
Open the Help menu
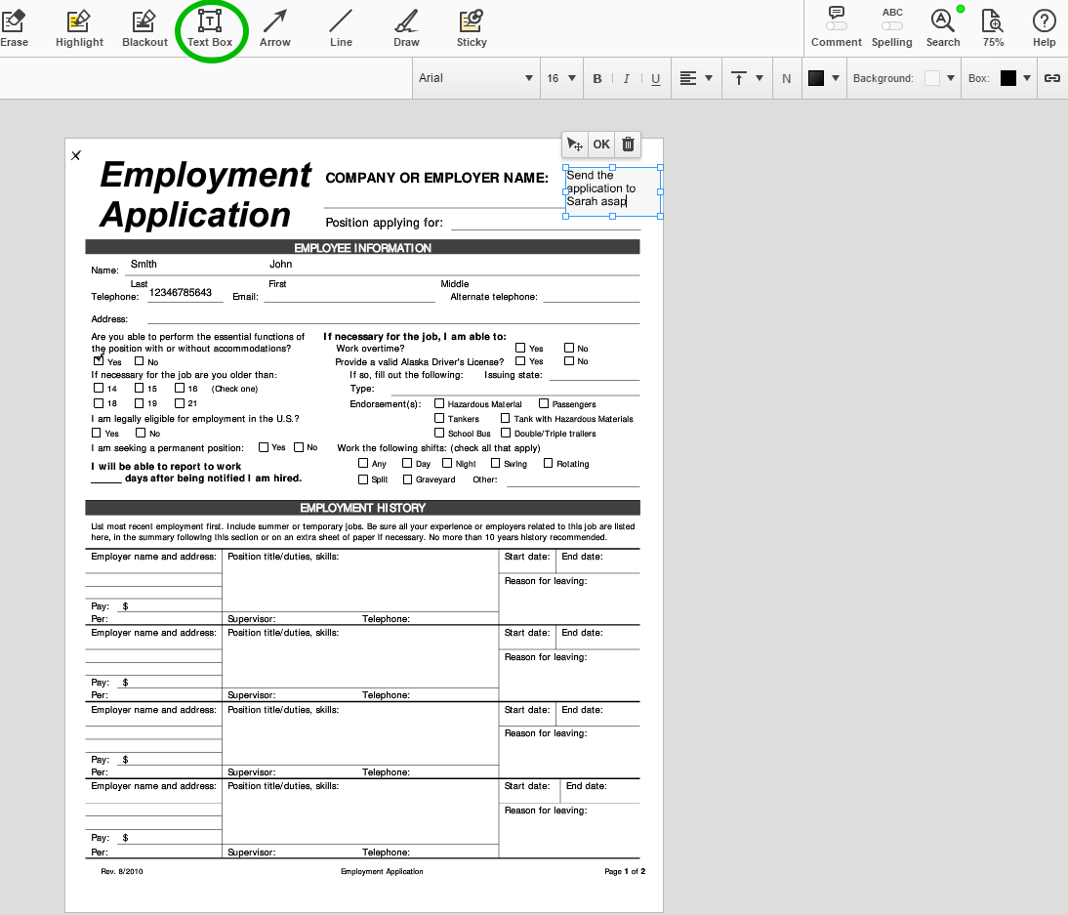tap(1044, 28)
